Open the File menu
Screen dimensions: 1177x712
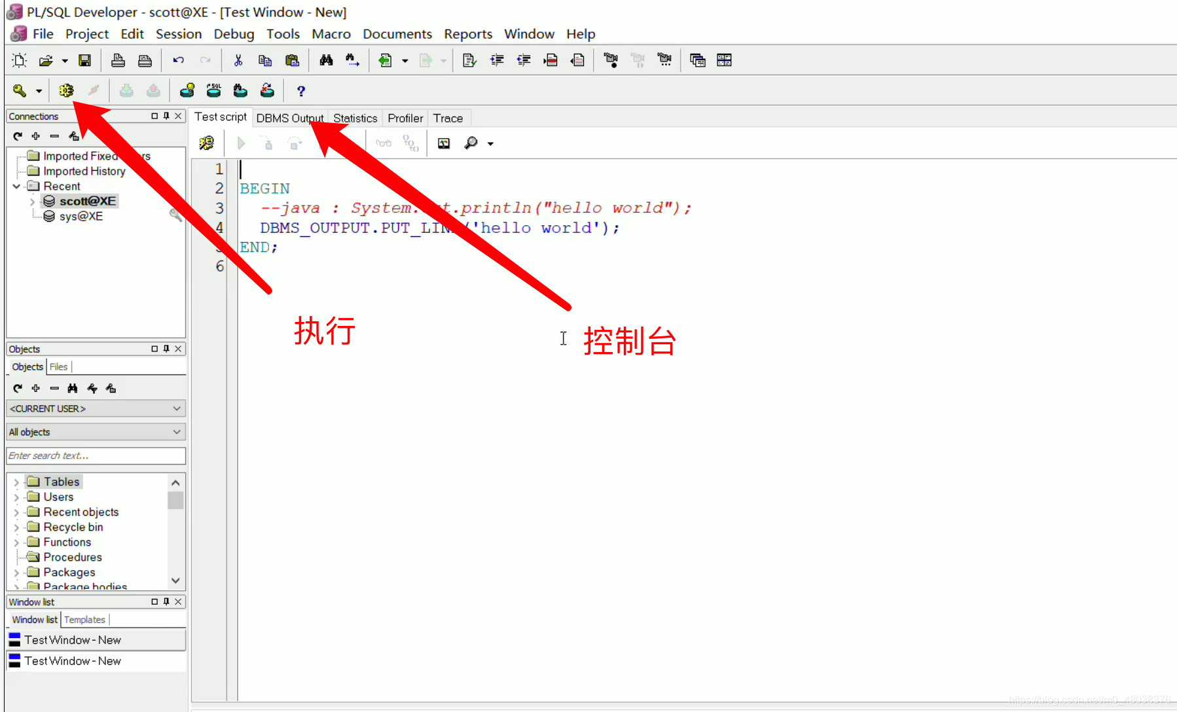tap(43, 34)
